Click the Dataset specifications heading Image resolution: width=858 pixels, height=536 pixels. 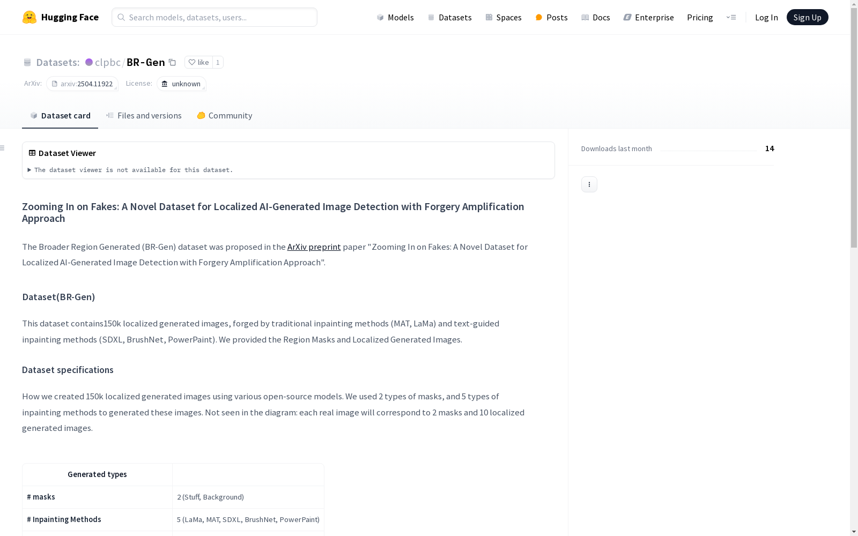click(x=68, y=370)
